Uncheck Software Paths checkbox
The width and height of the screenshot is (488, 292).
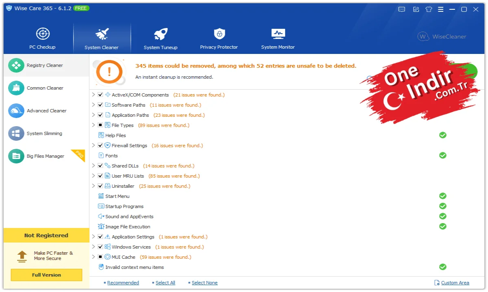click(x=100, y=105)
